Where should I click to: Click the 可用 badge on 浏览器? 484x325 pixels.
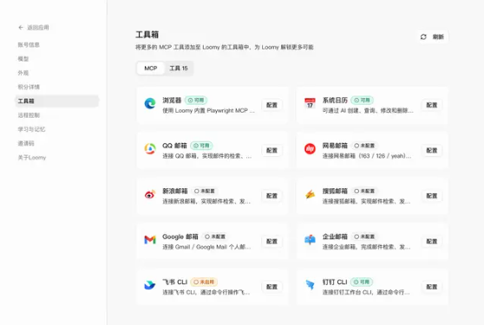(x=196, y=101)
